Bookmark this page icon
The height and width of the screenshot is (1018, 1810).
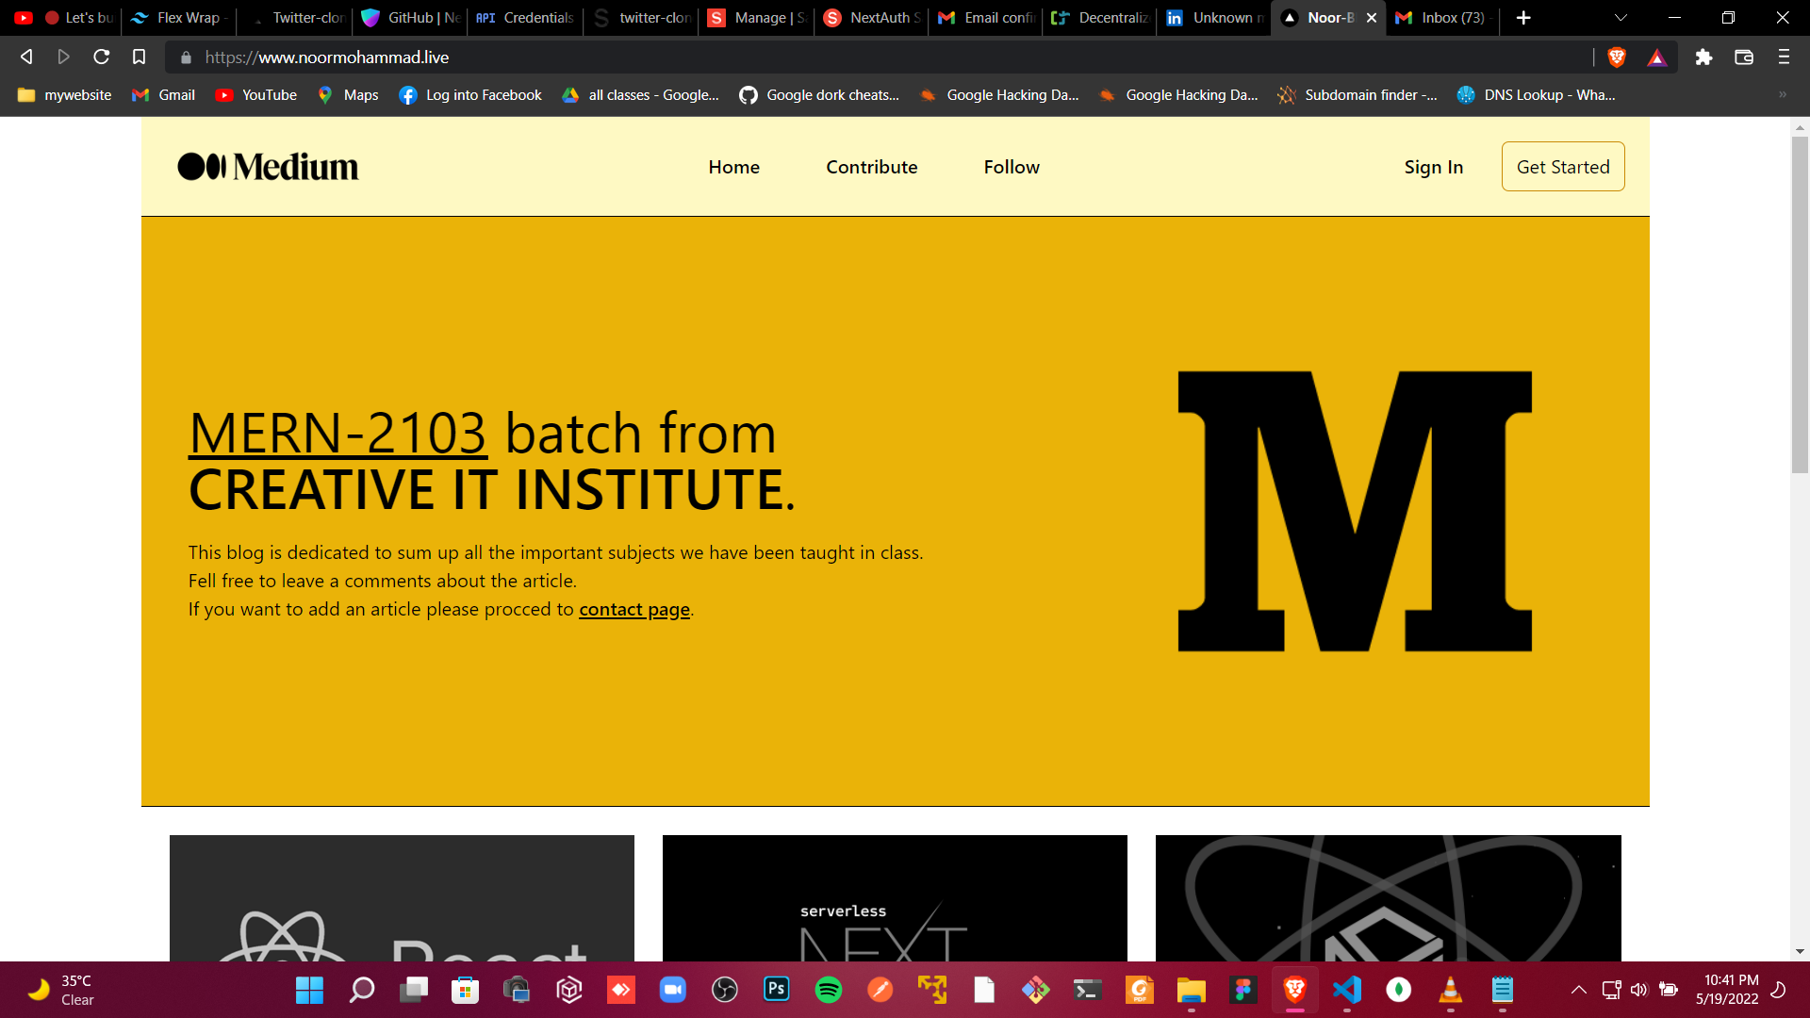click(139, 57)
